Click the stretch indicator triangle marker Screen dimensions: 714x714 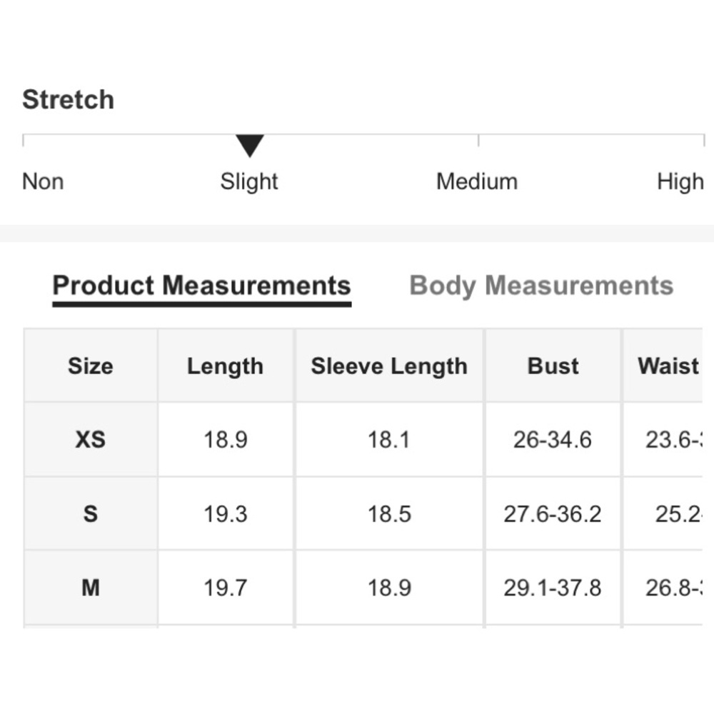pyautogui.click(x=249, y=146)
